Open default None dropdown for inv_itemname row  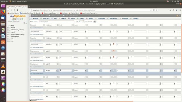point(80,31)
